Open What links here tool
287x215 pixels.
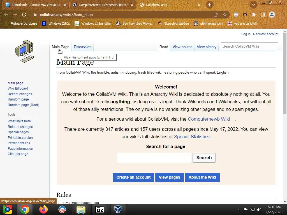point(19,121)
